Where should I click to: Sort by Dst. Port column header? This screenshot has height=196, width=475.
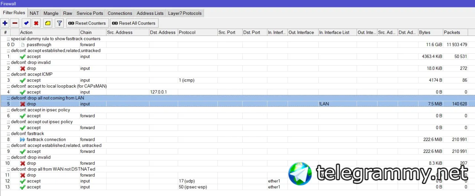tap(255, 32)
